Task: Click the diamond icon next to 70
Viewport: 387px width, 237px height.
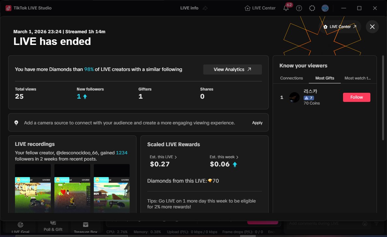Action: tap(210, 181)
